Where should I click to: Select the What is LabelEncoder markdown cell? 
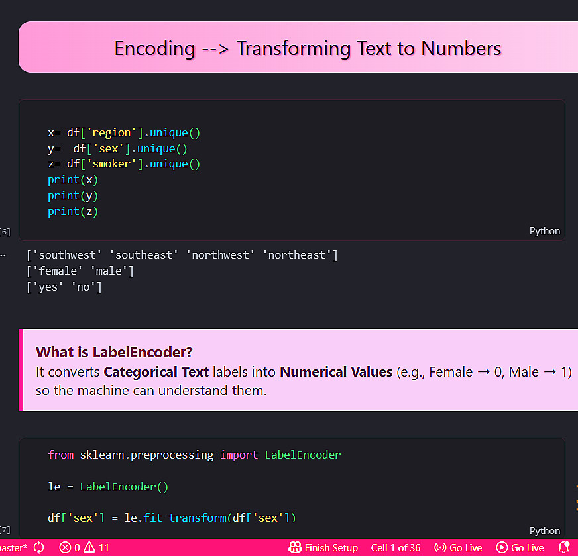(298, 370)
